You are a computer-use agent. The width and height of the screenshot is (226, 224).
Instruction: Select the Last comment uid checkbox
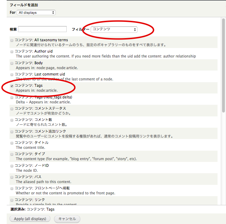[12, 74]
